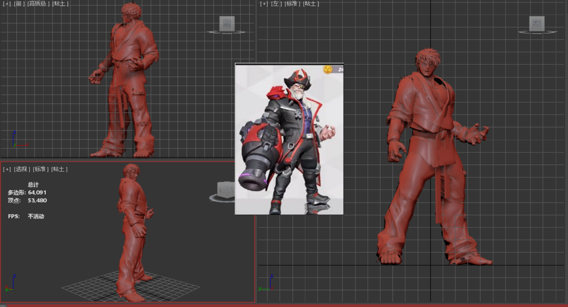568x307 pixels.
Task: Click the 左 ViewCube face in left viewport
Action: [537, 24]
